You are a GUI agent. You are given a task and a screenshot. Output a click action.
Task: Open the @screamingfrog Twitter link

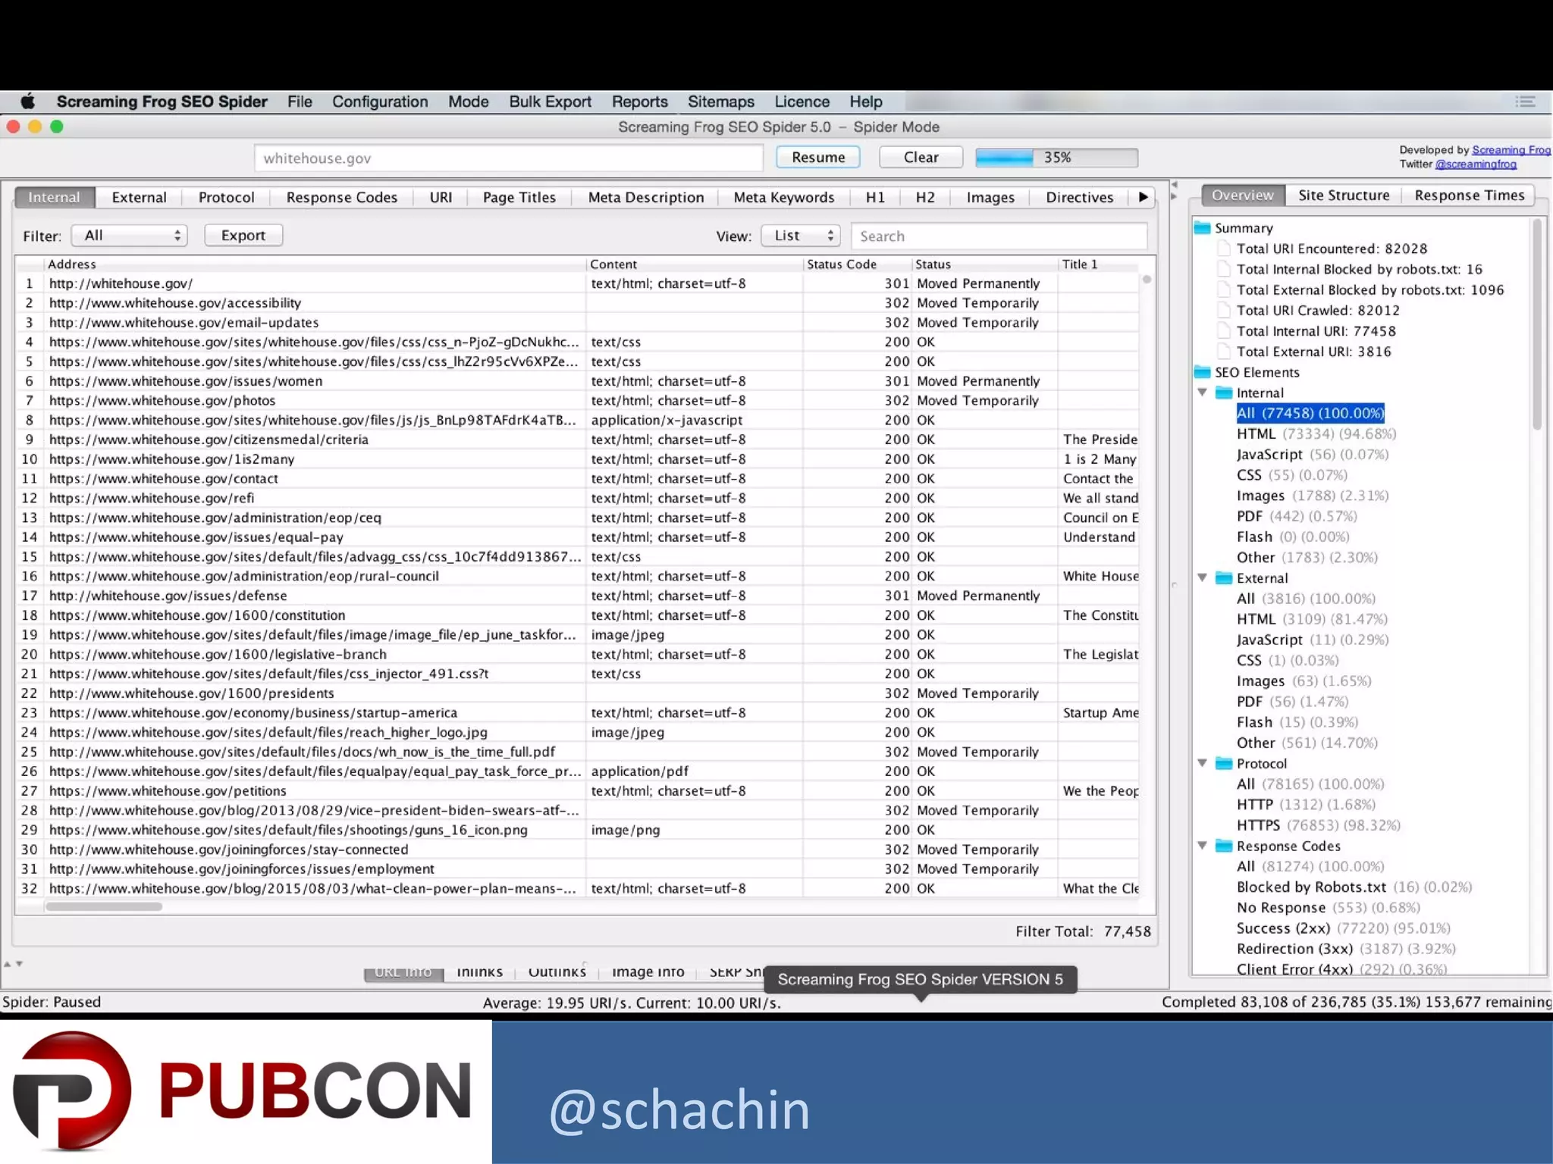[1475, 164]
